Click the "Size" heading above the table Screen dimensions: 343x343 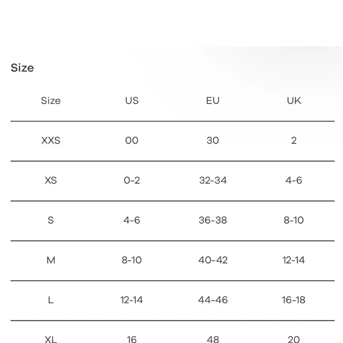pyautogui.click(x=22, y=68)
